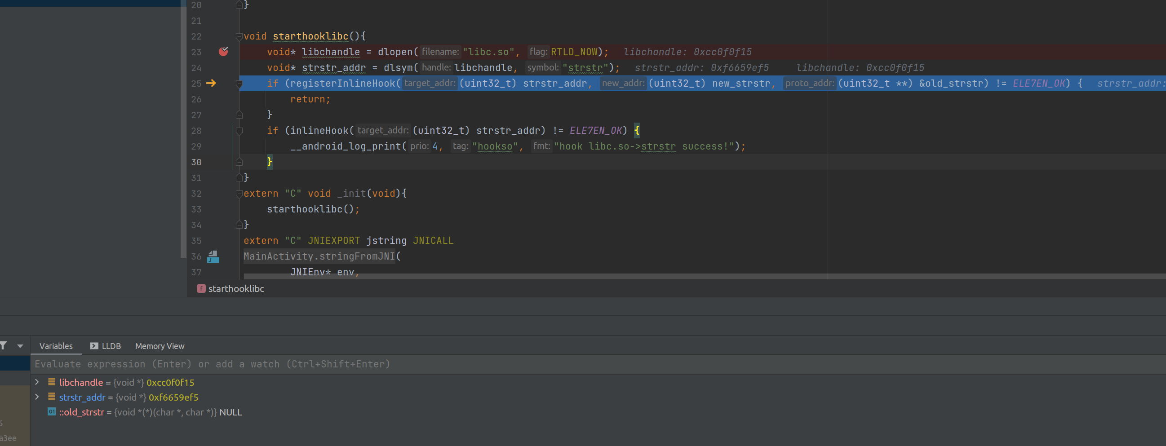Click the starthooklibc breadcrumb label
This screenshot has width=1166, height=446.
pos(236,289)
